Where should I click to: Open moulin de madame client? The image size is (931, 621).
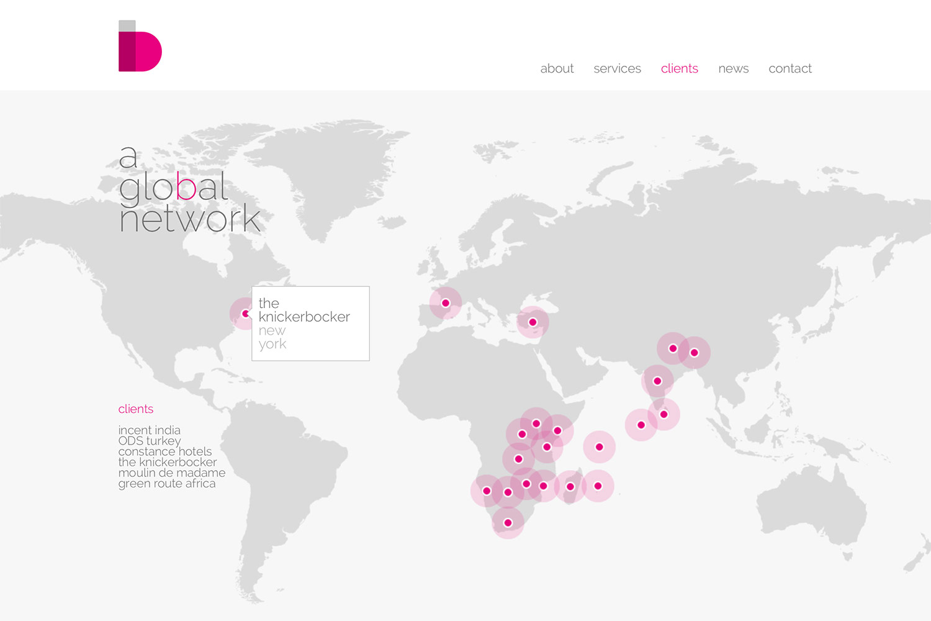[172, 473]
